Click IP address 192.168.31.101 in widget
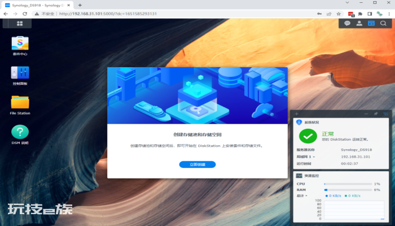This screenshot has width=395, height=226. tap(355, 157)
